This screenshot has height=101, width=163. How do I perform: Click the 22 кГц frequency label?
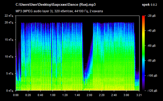point(9,16)
